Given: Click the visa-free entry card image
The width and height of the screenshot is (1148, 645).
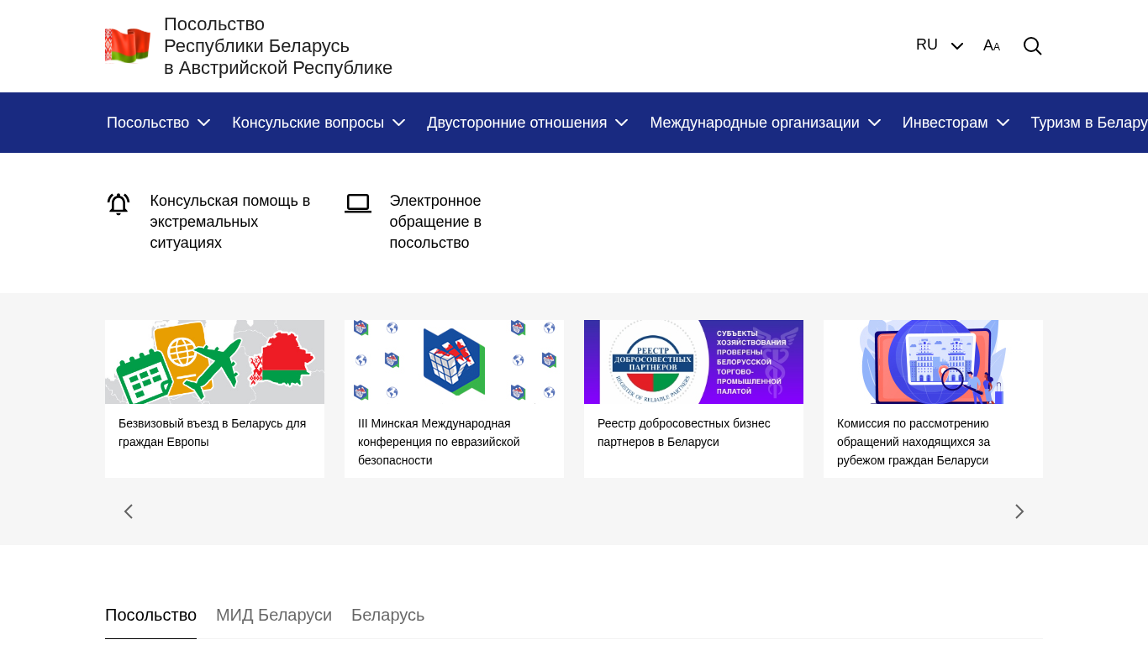Looking at the screenshot, I should [214, 362].
